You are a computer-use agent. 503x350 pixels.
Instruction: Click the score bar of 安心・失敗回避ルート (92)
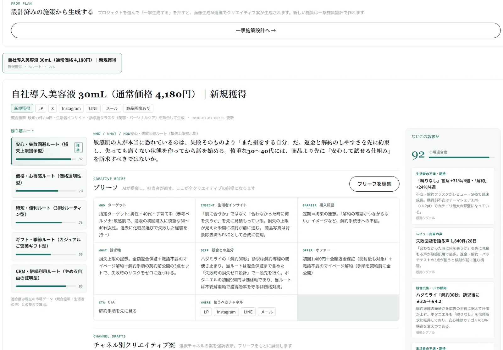pos(46,159)
